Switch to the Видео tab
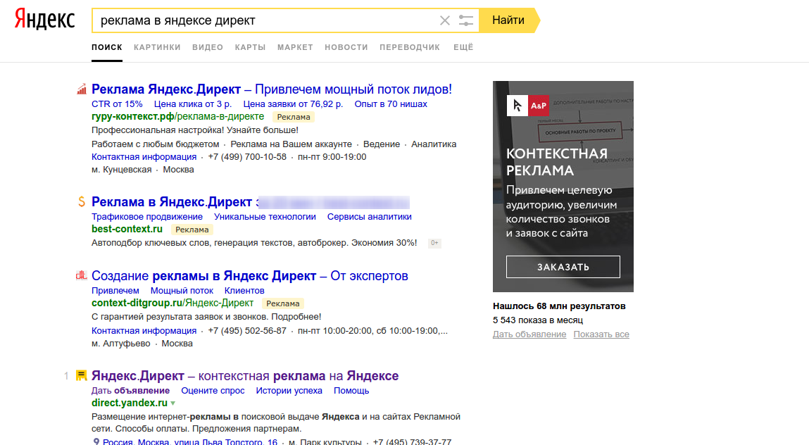This screenshot has width=809, height=445. pos(208,47)
